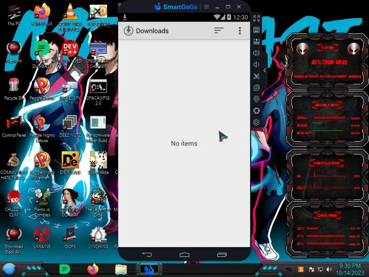This screenshot has width=369, height=277.
Task: Open green notes app in taskbar
Action: point(65,269)
